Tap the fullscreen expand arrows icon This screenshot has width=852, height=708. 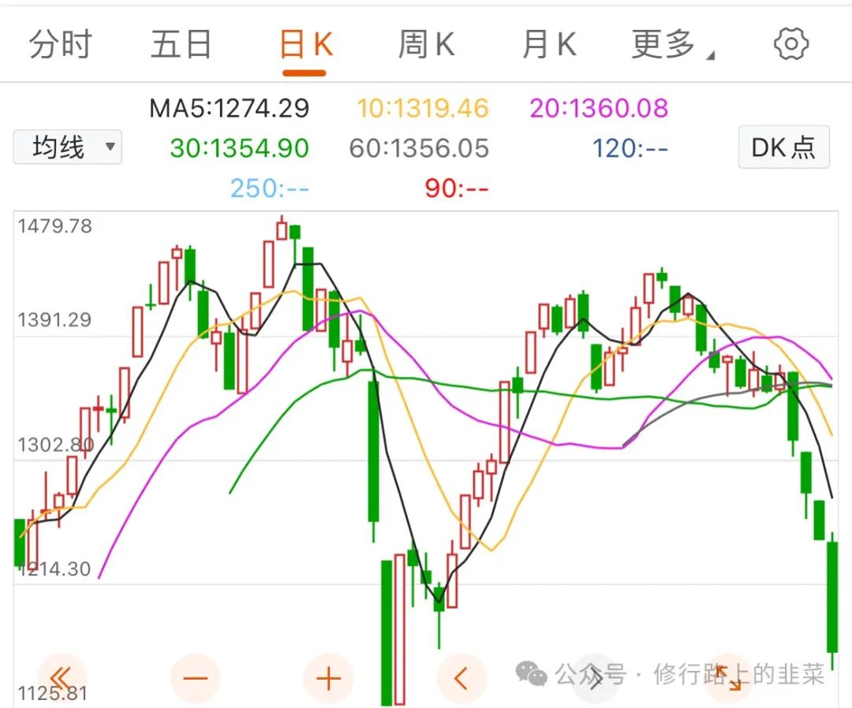coord(730,677)
